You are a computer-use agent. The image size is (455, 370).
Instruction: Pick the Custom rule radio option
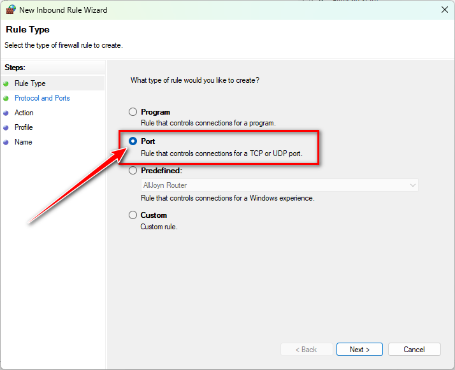pos(133,215)
